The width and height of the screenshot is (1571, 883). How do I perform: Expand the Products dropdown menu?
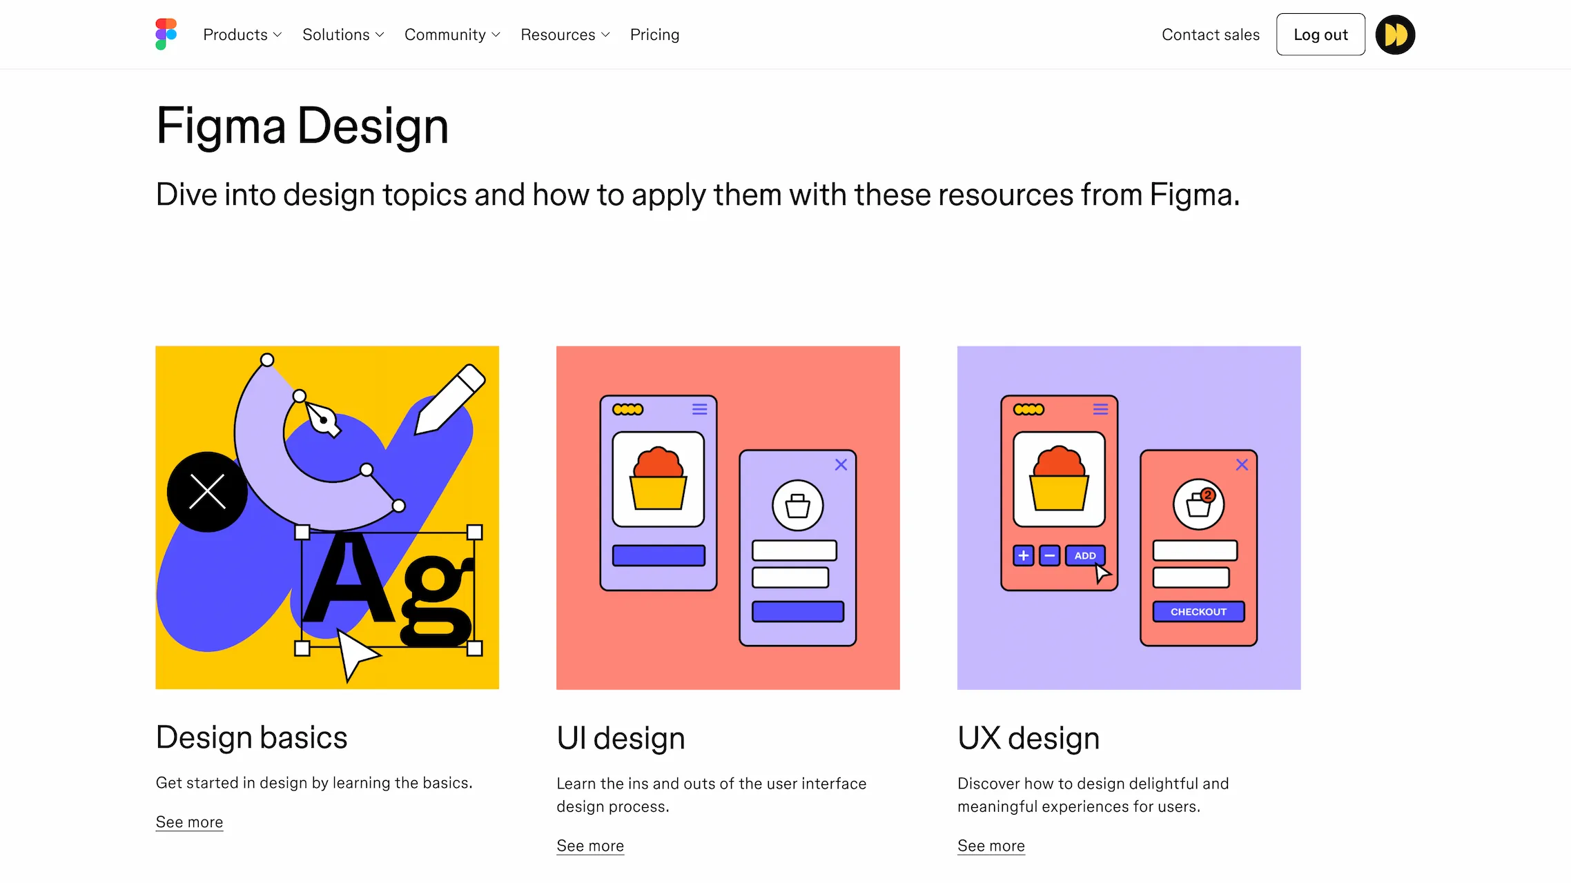pos(242,34)
